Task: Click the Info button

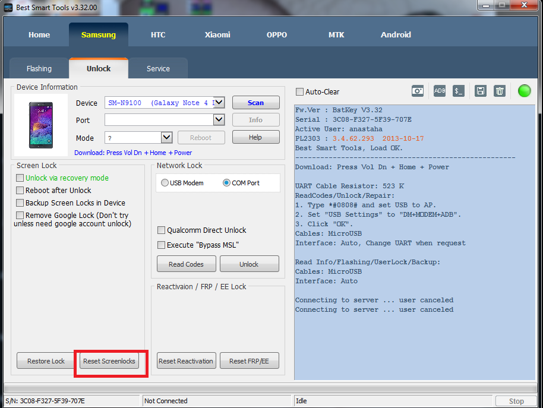Action: tap(256, 120)
